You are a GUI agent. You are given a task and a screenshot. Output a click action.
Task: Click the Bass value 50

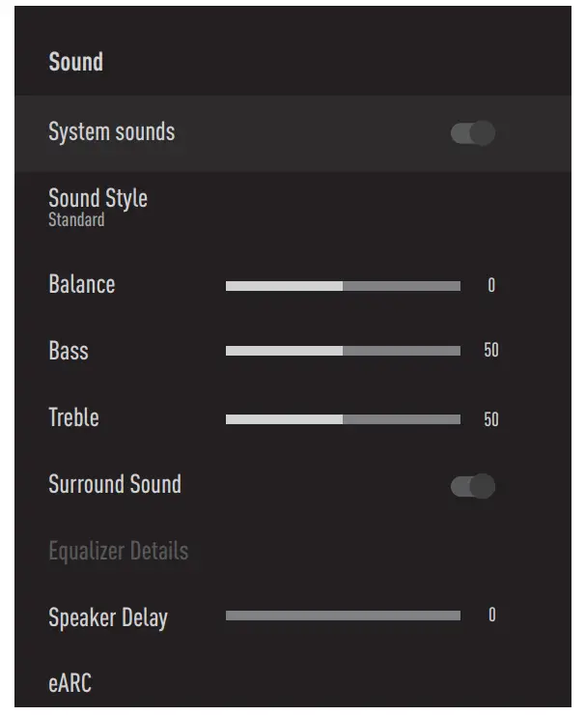491,351
